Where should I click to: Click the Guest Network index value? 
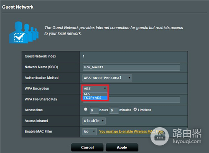[x=84, y=56]
